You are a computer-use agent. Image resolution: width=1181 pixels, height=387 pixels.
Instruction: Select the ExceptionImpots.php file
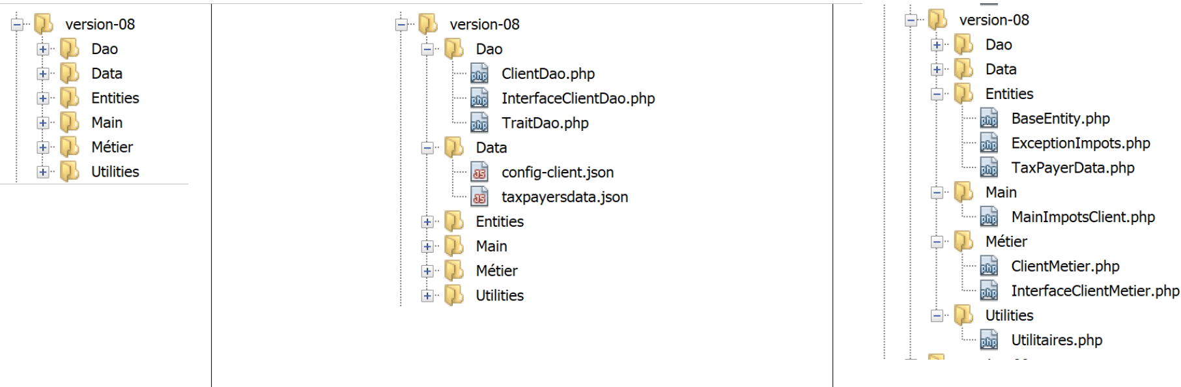pyautogui.click(x=1080, y=143)
